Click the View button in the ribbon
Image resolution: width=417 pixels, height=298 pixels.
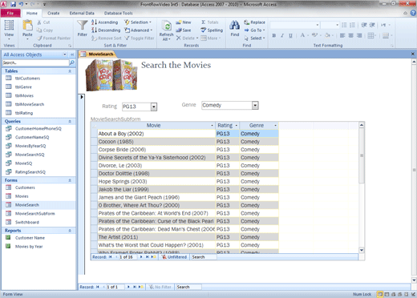pyautogui.click(x=9, y=29)
